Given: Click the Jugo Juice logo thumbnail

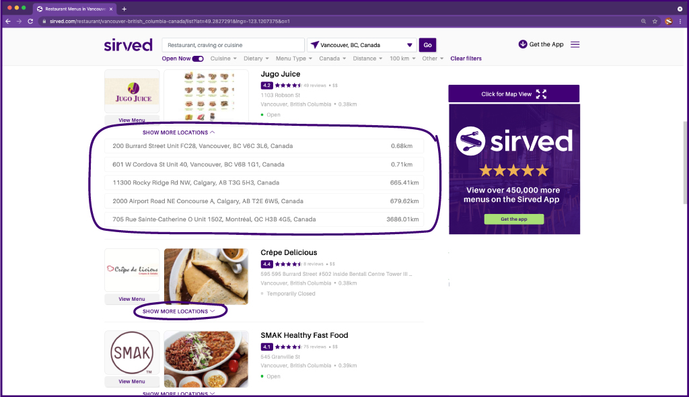Looking at the screenshot, I should tap(132, 92).
